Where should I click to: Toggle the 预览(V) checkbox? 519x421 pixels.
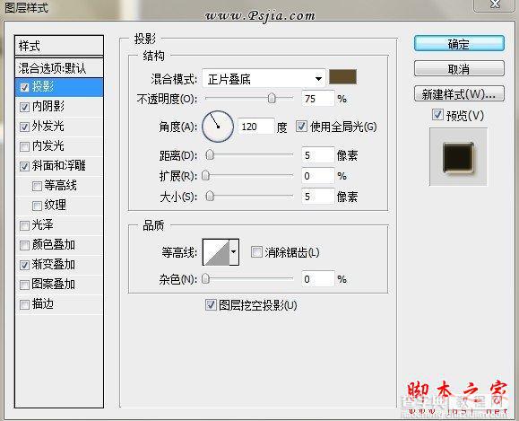pyautogui.click(x=437, y=115)
